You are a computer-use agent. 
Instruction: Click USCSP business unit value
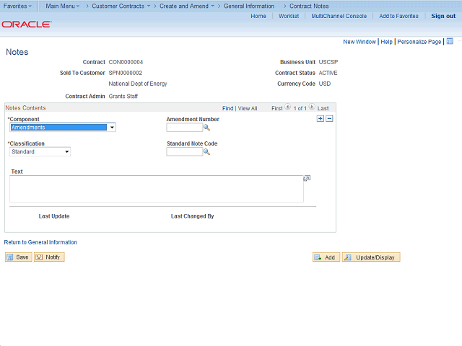coord(328,62)
